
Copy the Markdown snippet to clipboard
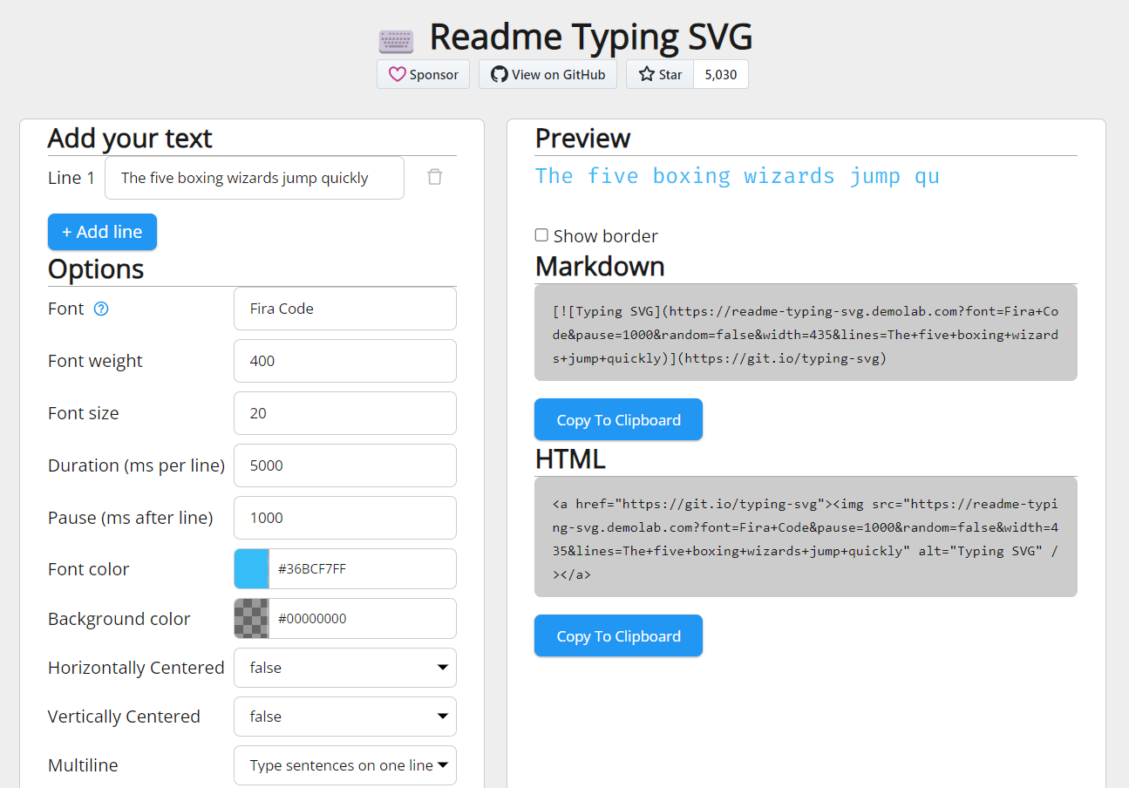[618, 419]
